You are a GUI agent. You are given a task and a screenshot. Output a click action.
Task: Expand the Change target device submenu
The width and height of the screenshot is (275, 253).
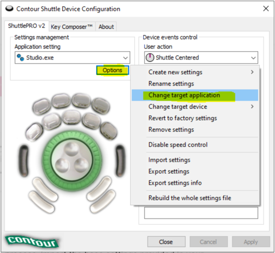(195, 107)
